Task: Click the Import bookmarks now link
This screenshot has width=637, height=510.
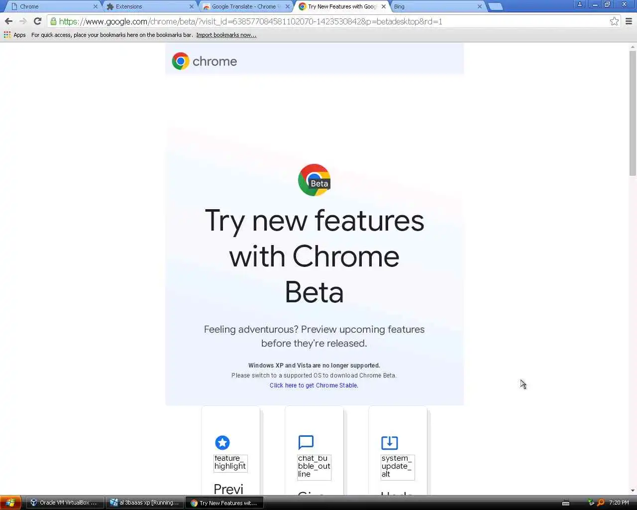Action: [x=226, y=35]
